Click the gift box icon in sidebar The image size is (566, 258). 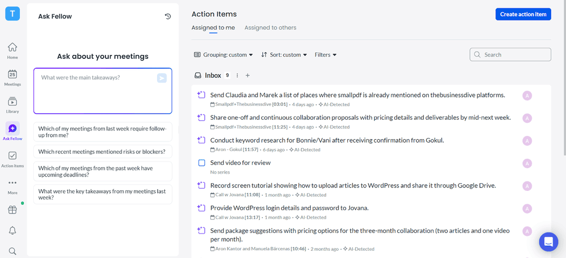[x=12, y=210]
